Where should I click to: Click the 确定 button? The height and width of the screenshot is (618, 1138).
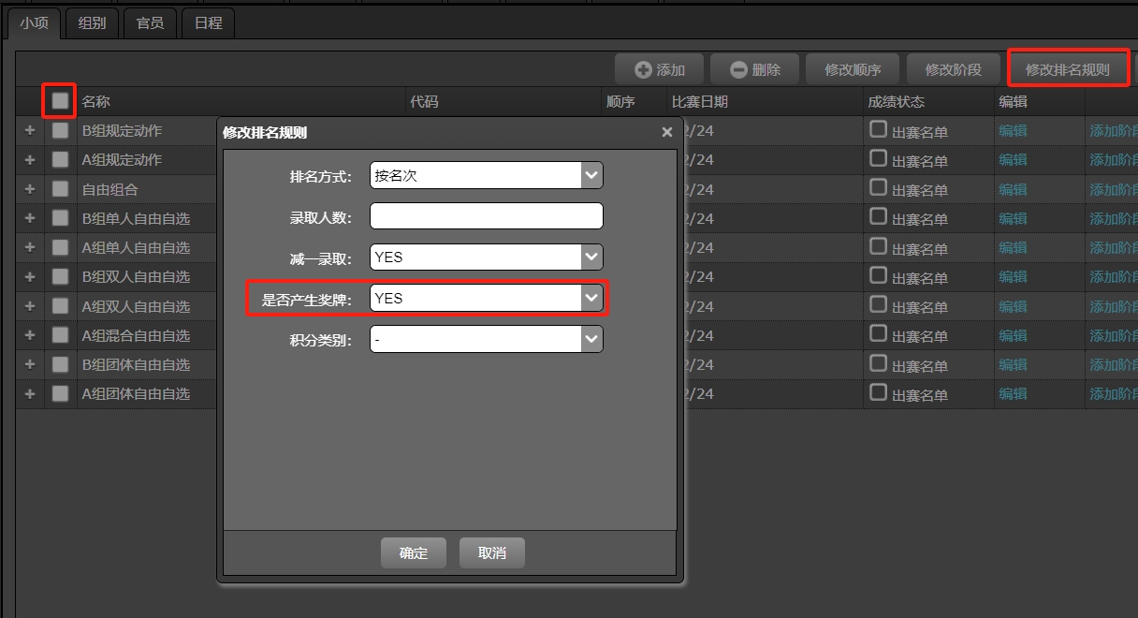(x=413, y=552)
